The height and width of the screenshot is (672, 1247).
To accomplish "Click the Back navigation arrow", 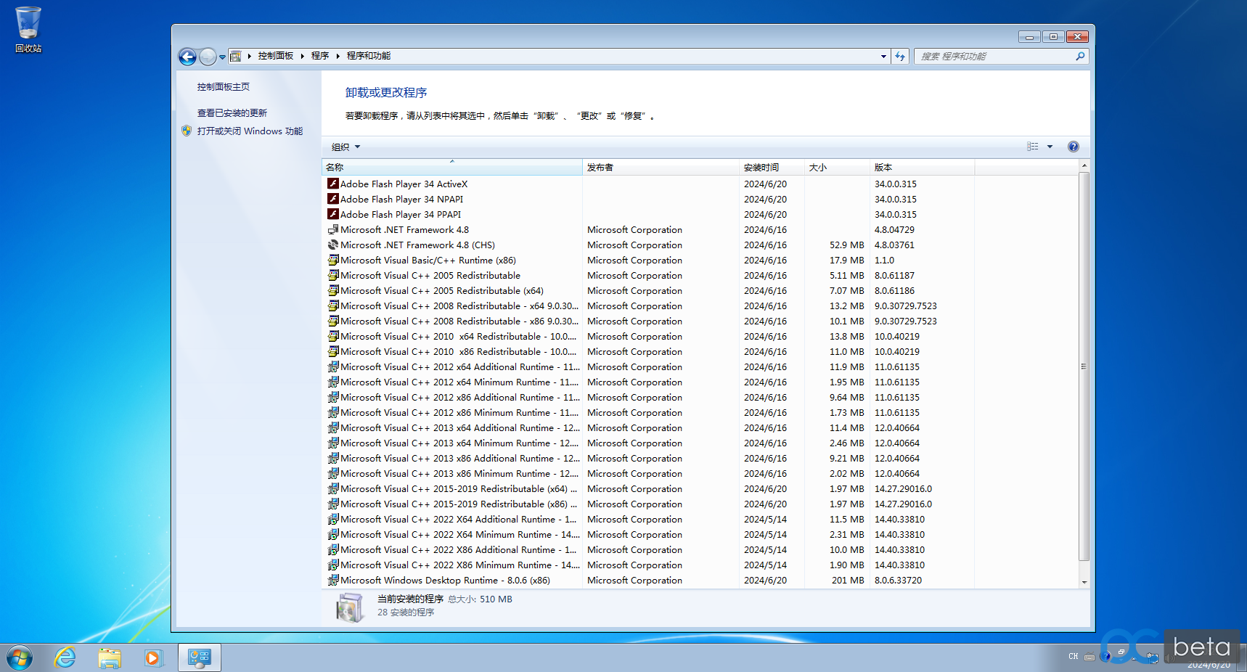I will (x=187, y=56).
